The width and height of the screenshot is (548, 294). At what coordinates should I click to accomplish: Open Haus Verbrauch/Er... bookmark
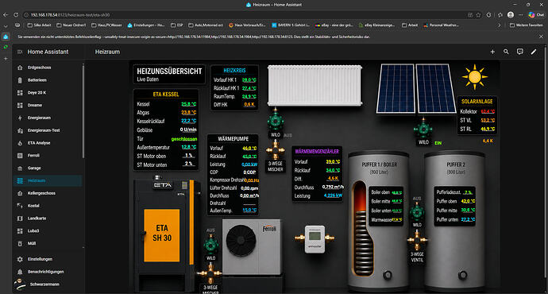tap(247, 25)
